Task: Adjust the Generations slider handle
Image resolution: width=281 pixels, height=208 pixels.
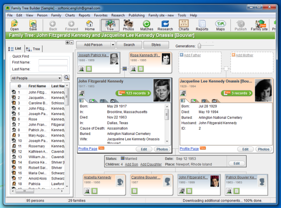Action: (199, 46)
